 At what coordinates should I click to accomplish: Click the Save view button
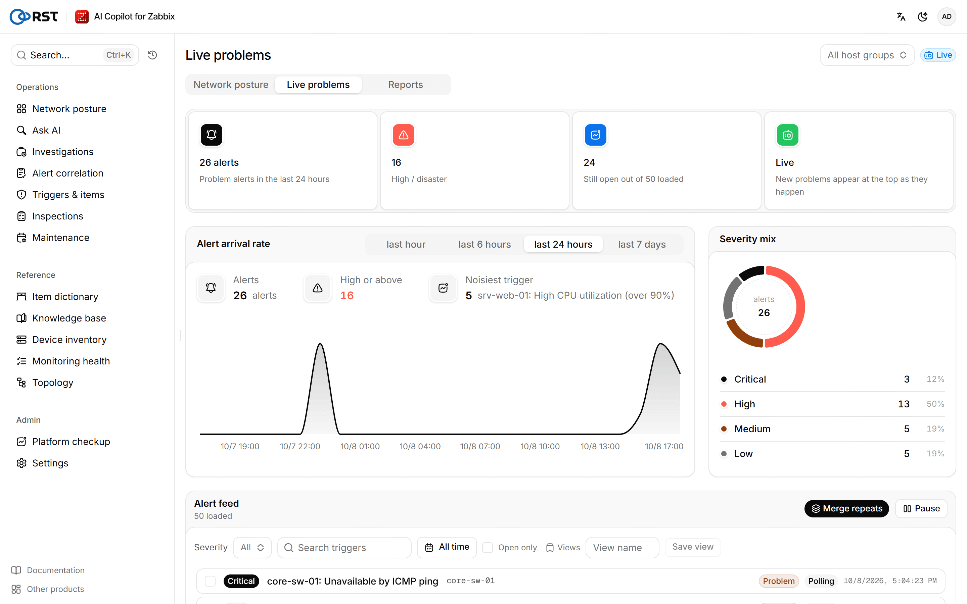(692, 547)
